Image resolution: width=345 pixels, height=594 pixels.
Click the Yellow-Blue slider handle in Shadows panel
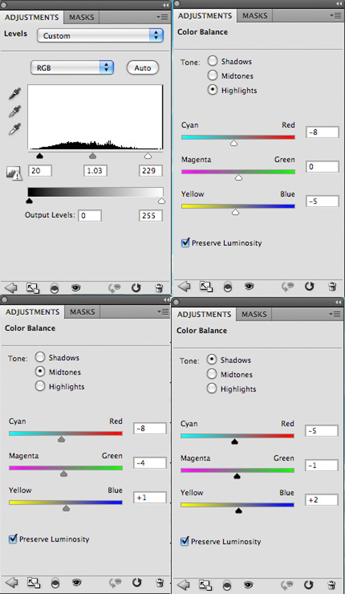point(238,511)
